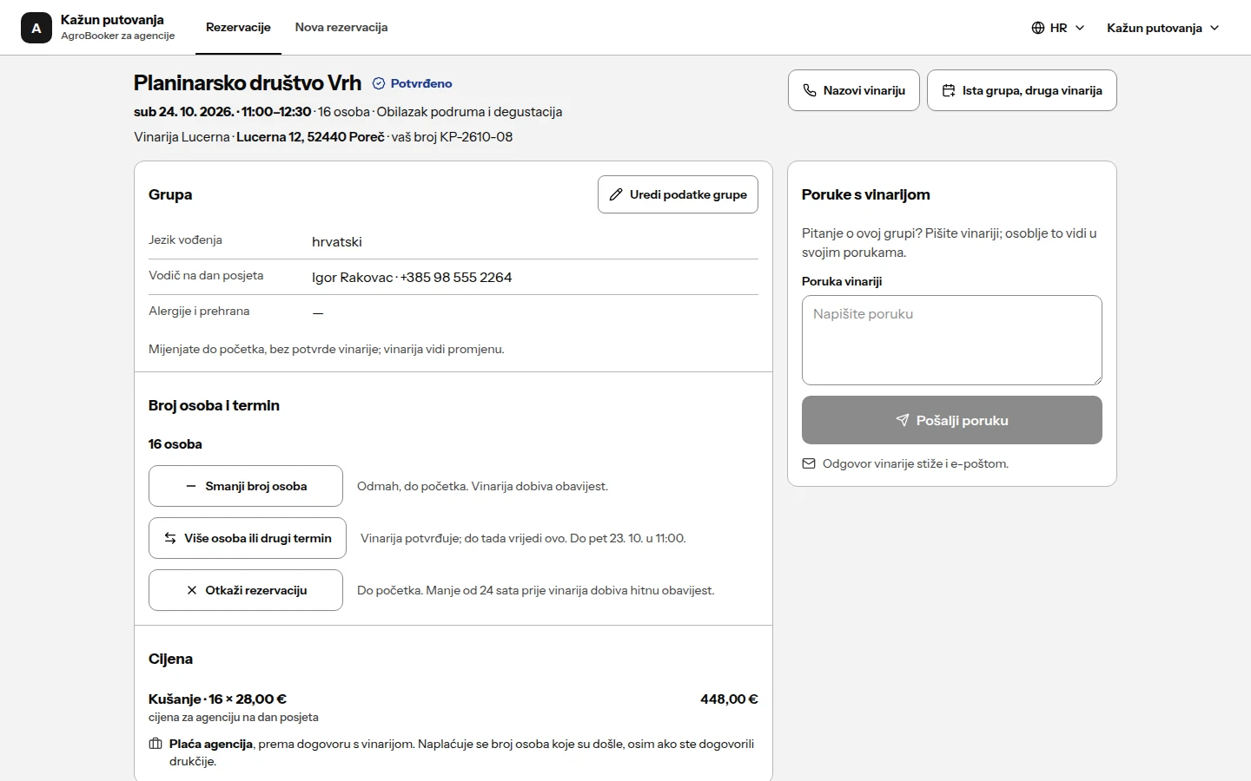This screenshot has height=781, width=1251.
Task: Click the Kažun putovanja logo square
Action: coord(36,28)
